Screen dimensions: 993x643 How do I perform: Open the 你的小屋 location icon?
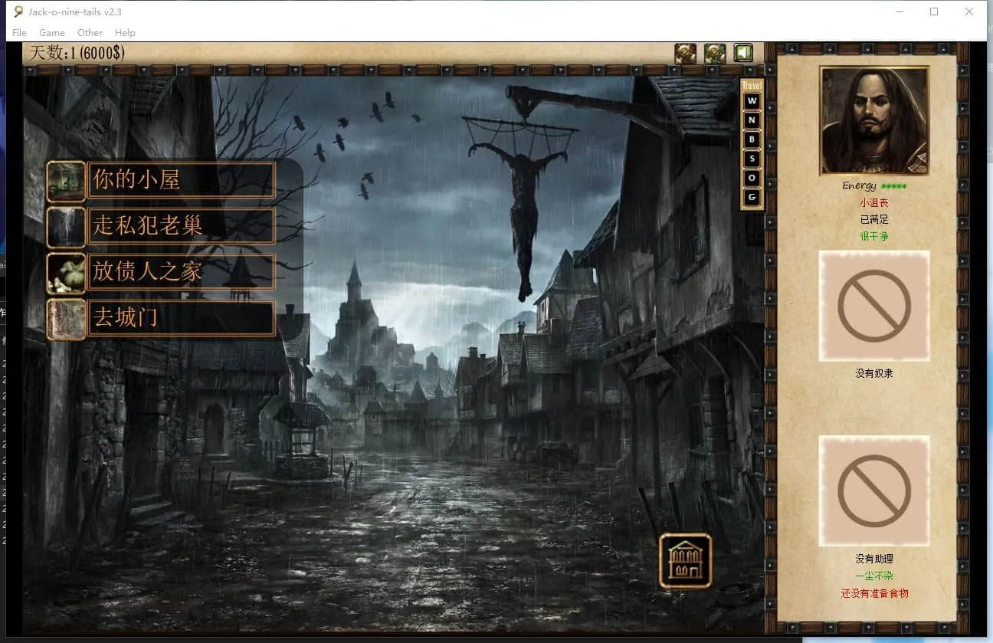tap(66, 181)
